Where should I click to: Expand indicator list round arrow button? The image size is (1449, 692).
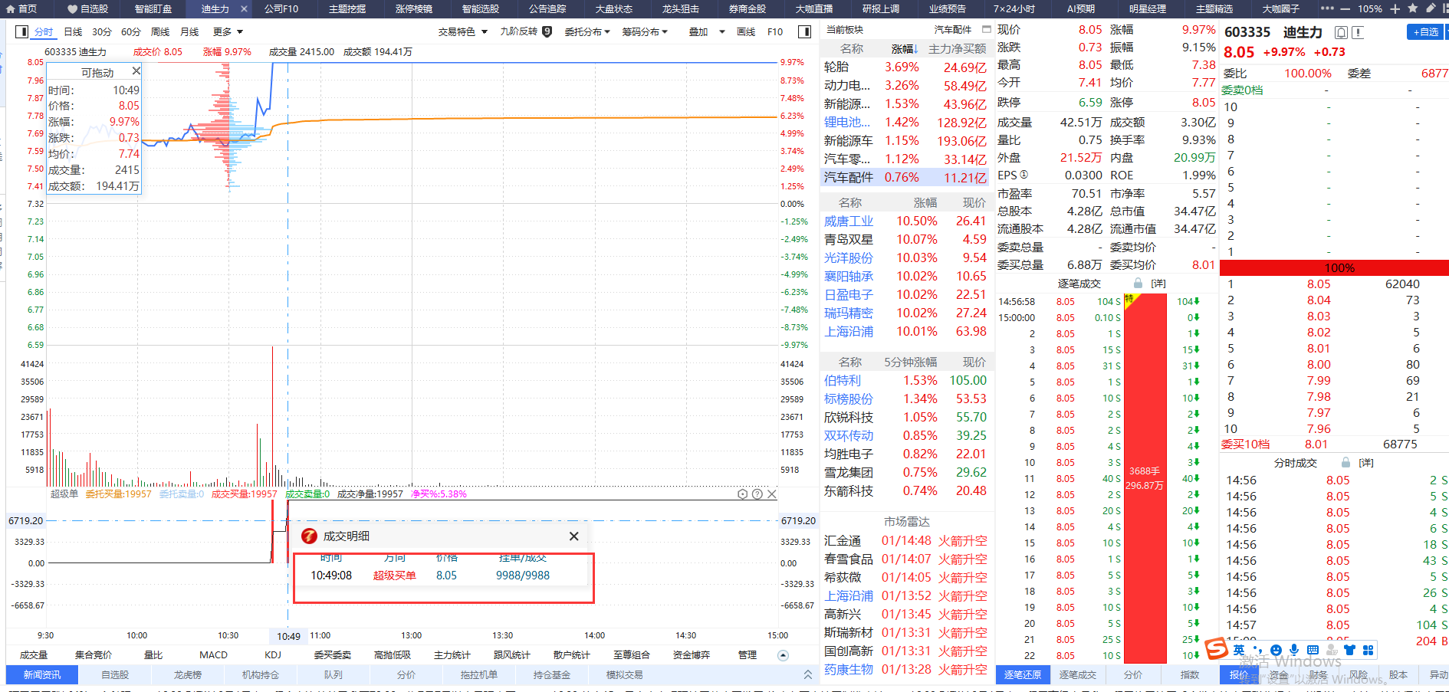(783, 655)
